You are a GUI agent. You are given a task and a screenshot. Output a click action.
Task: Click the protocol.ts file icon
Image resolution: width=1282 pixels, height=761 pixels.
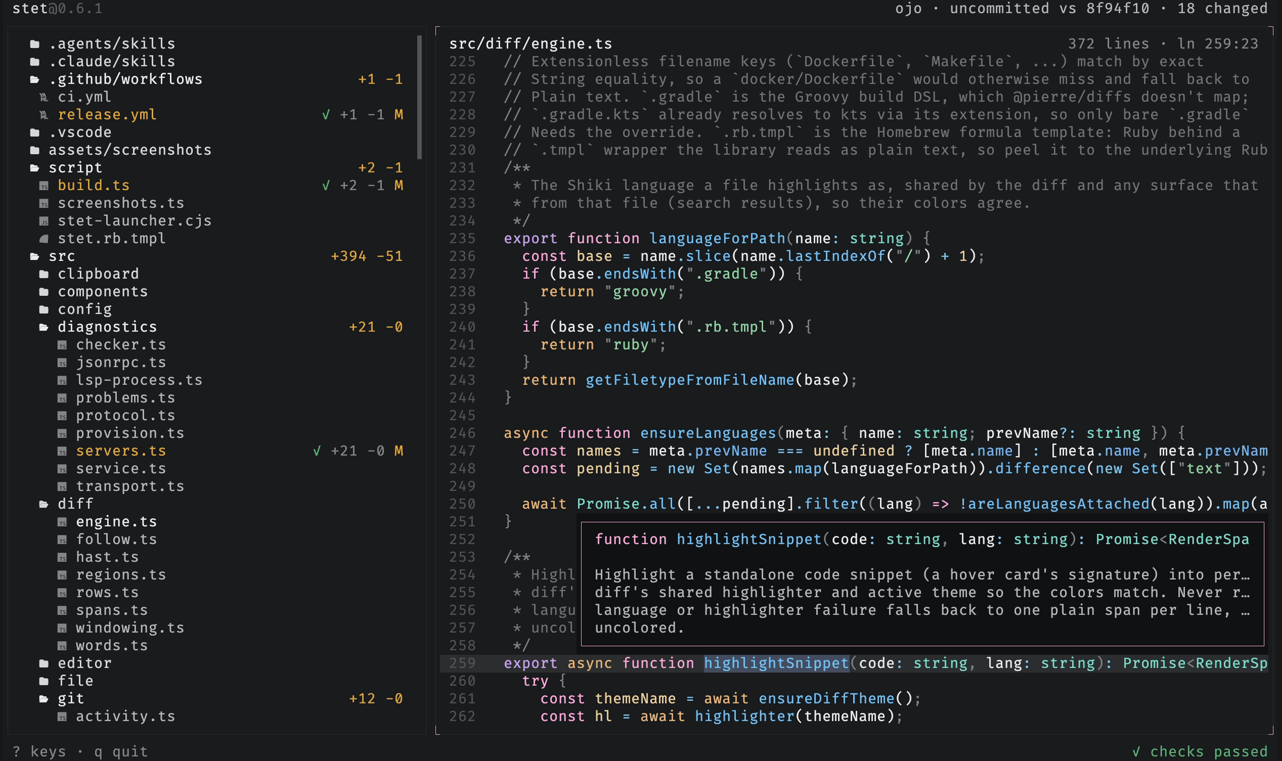click(x=62, y=416)
